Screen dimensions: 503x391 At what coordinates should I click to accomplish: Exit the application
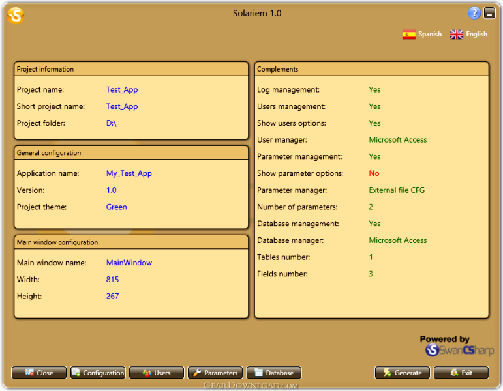(x=461, y=373)
